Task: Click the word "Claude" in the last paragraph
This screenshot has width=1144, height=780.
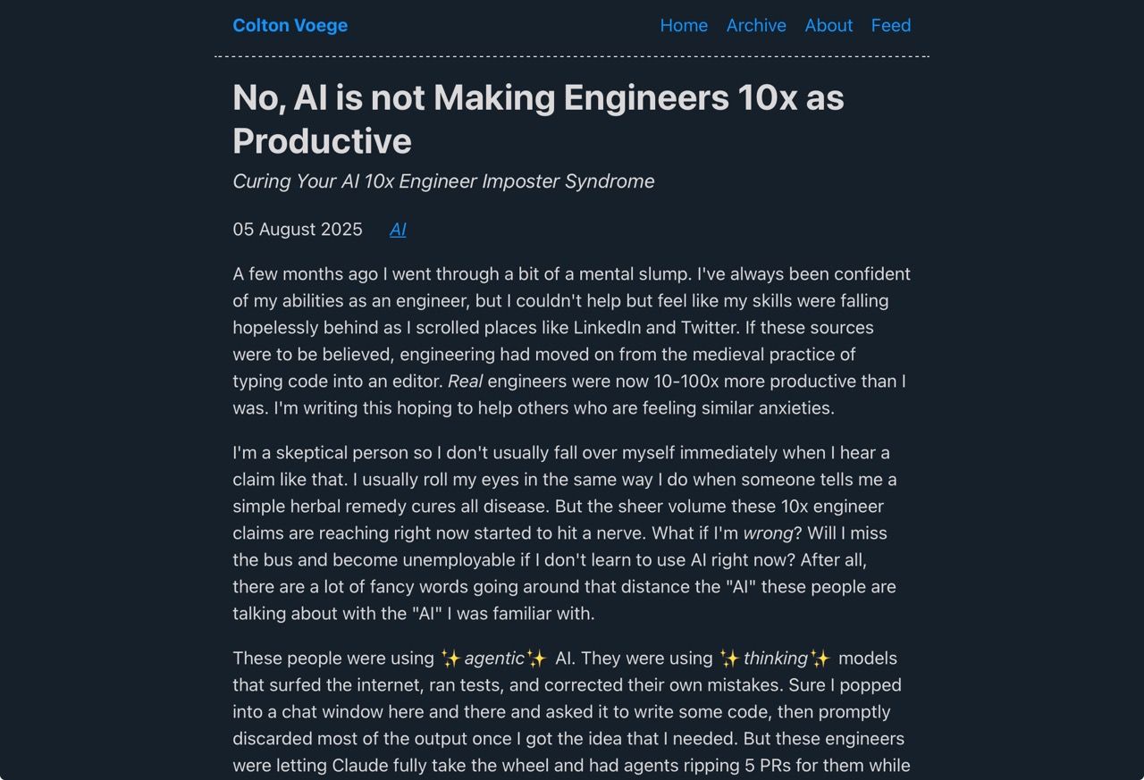Action: click(362, 766)
